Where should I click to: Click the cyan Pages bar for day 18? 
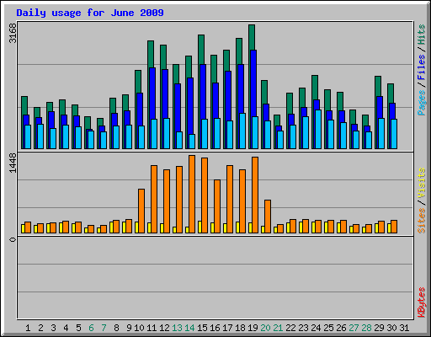[242, 131]
